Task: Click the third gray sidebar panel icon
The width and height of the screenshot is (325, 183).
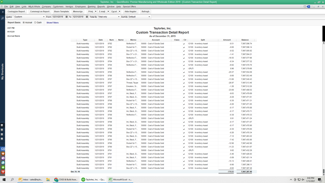Action: click(x=2, y=134)
